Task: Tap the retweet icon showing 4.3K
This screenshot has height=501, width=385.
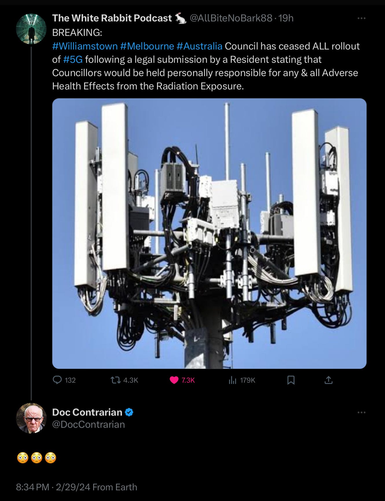Action: click(116, 380)
